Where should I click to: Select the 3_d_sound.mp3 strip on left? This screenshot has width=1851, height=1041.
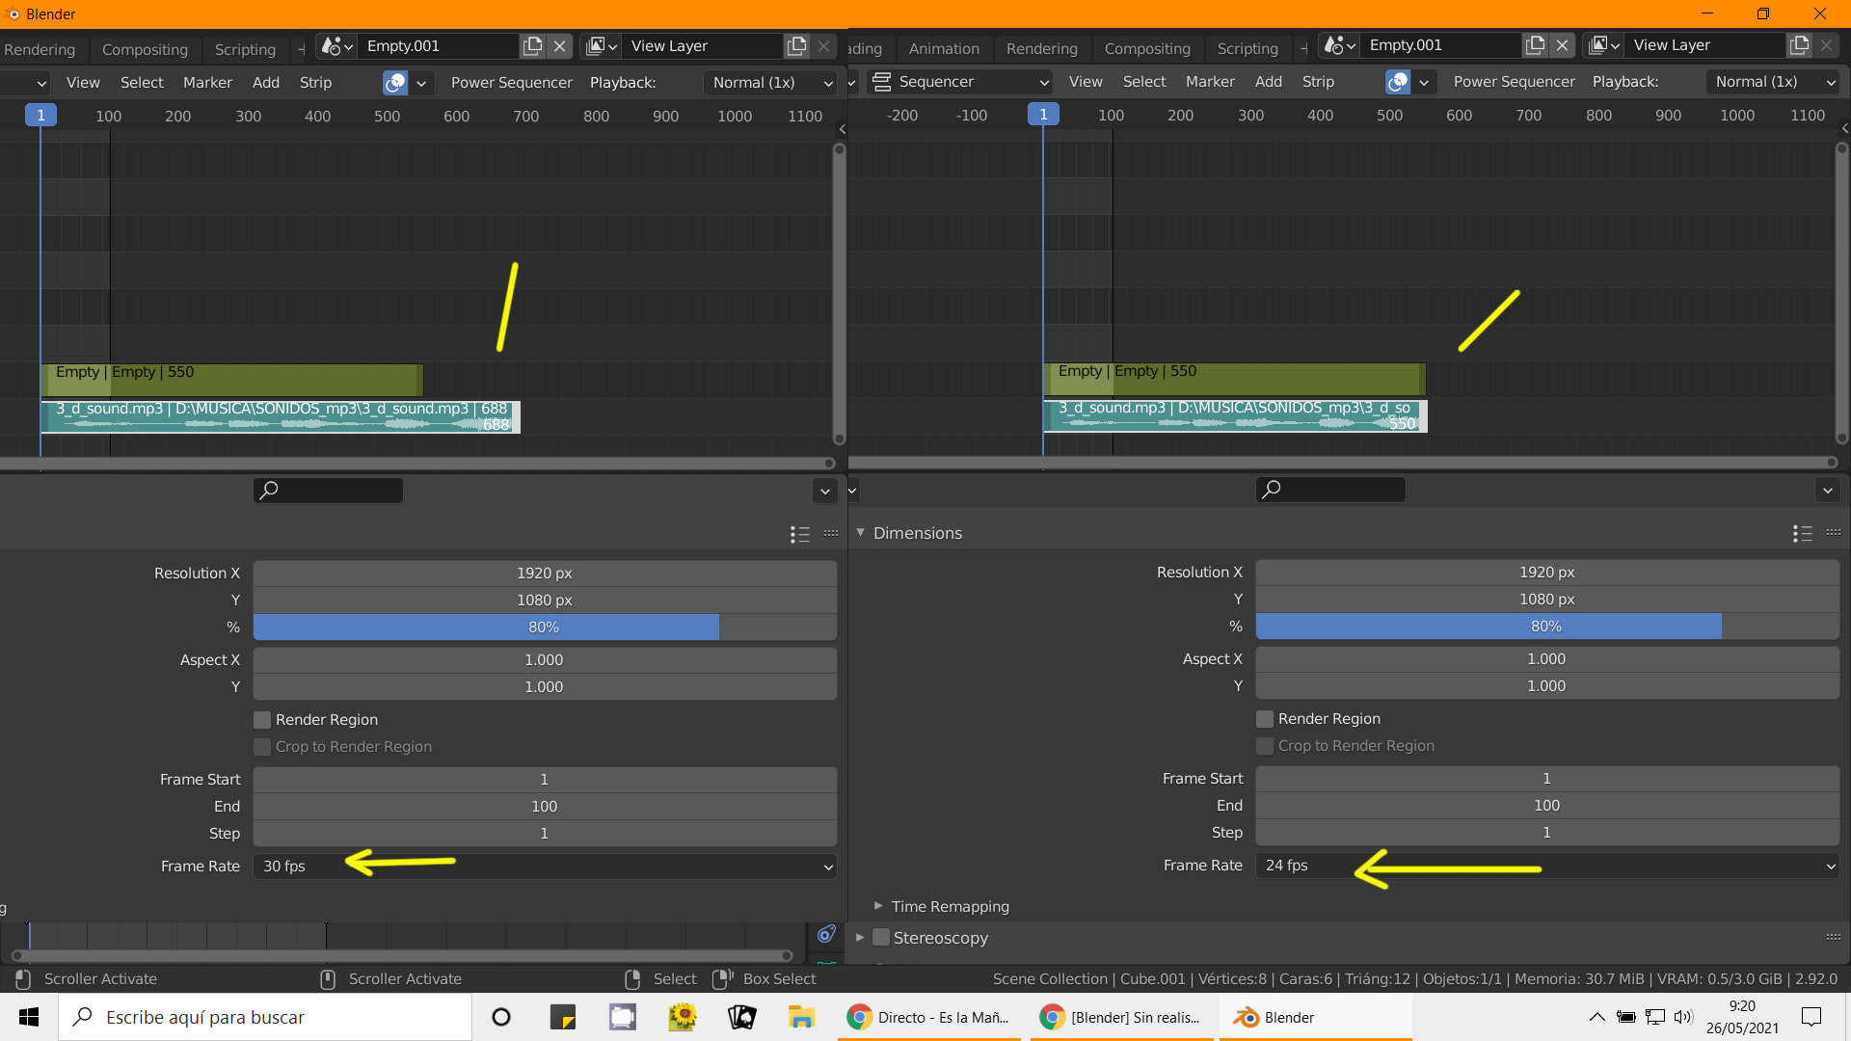pos(280,417)
